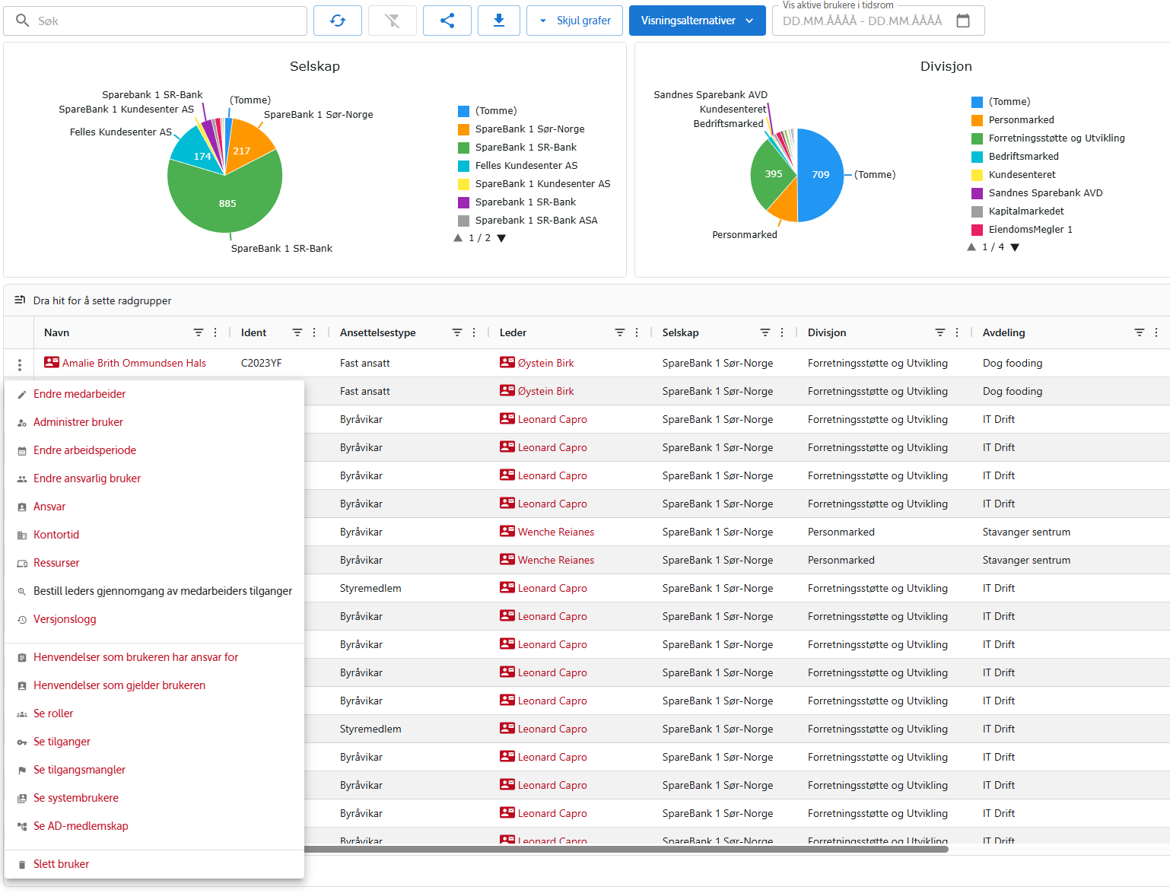1170x893 pixels.
Task: Click the share icon button
Action: click(447, 21)
